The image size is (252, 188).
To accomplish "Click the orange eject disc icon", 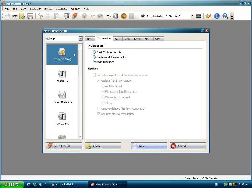I will [x=124, y=16].
